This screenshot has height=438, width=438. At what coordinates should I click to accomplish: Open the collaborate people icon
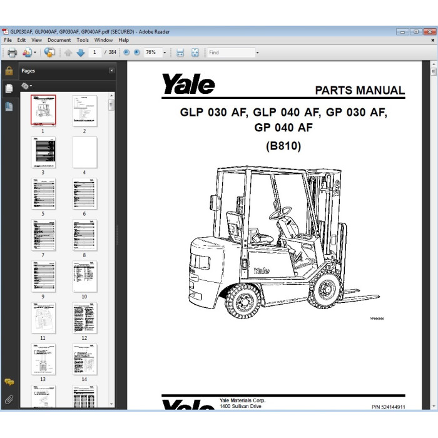click(27, 52)
